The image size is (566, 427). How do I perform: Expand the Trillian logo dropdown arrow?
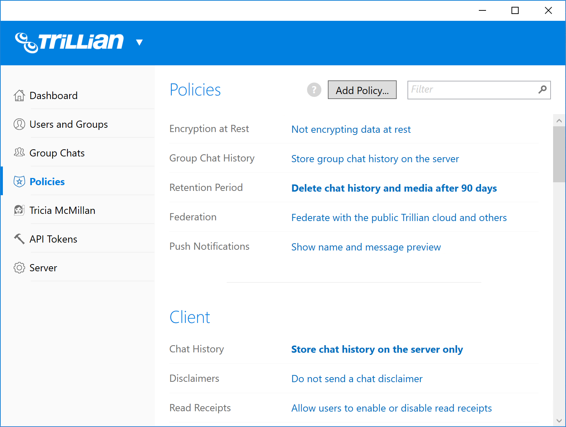140,42
